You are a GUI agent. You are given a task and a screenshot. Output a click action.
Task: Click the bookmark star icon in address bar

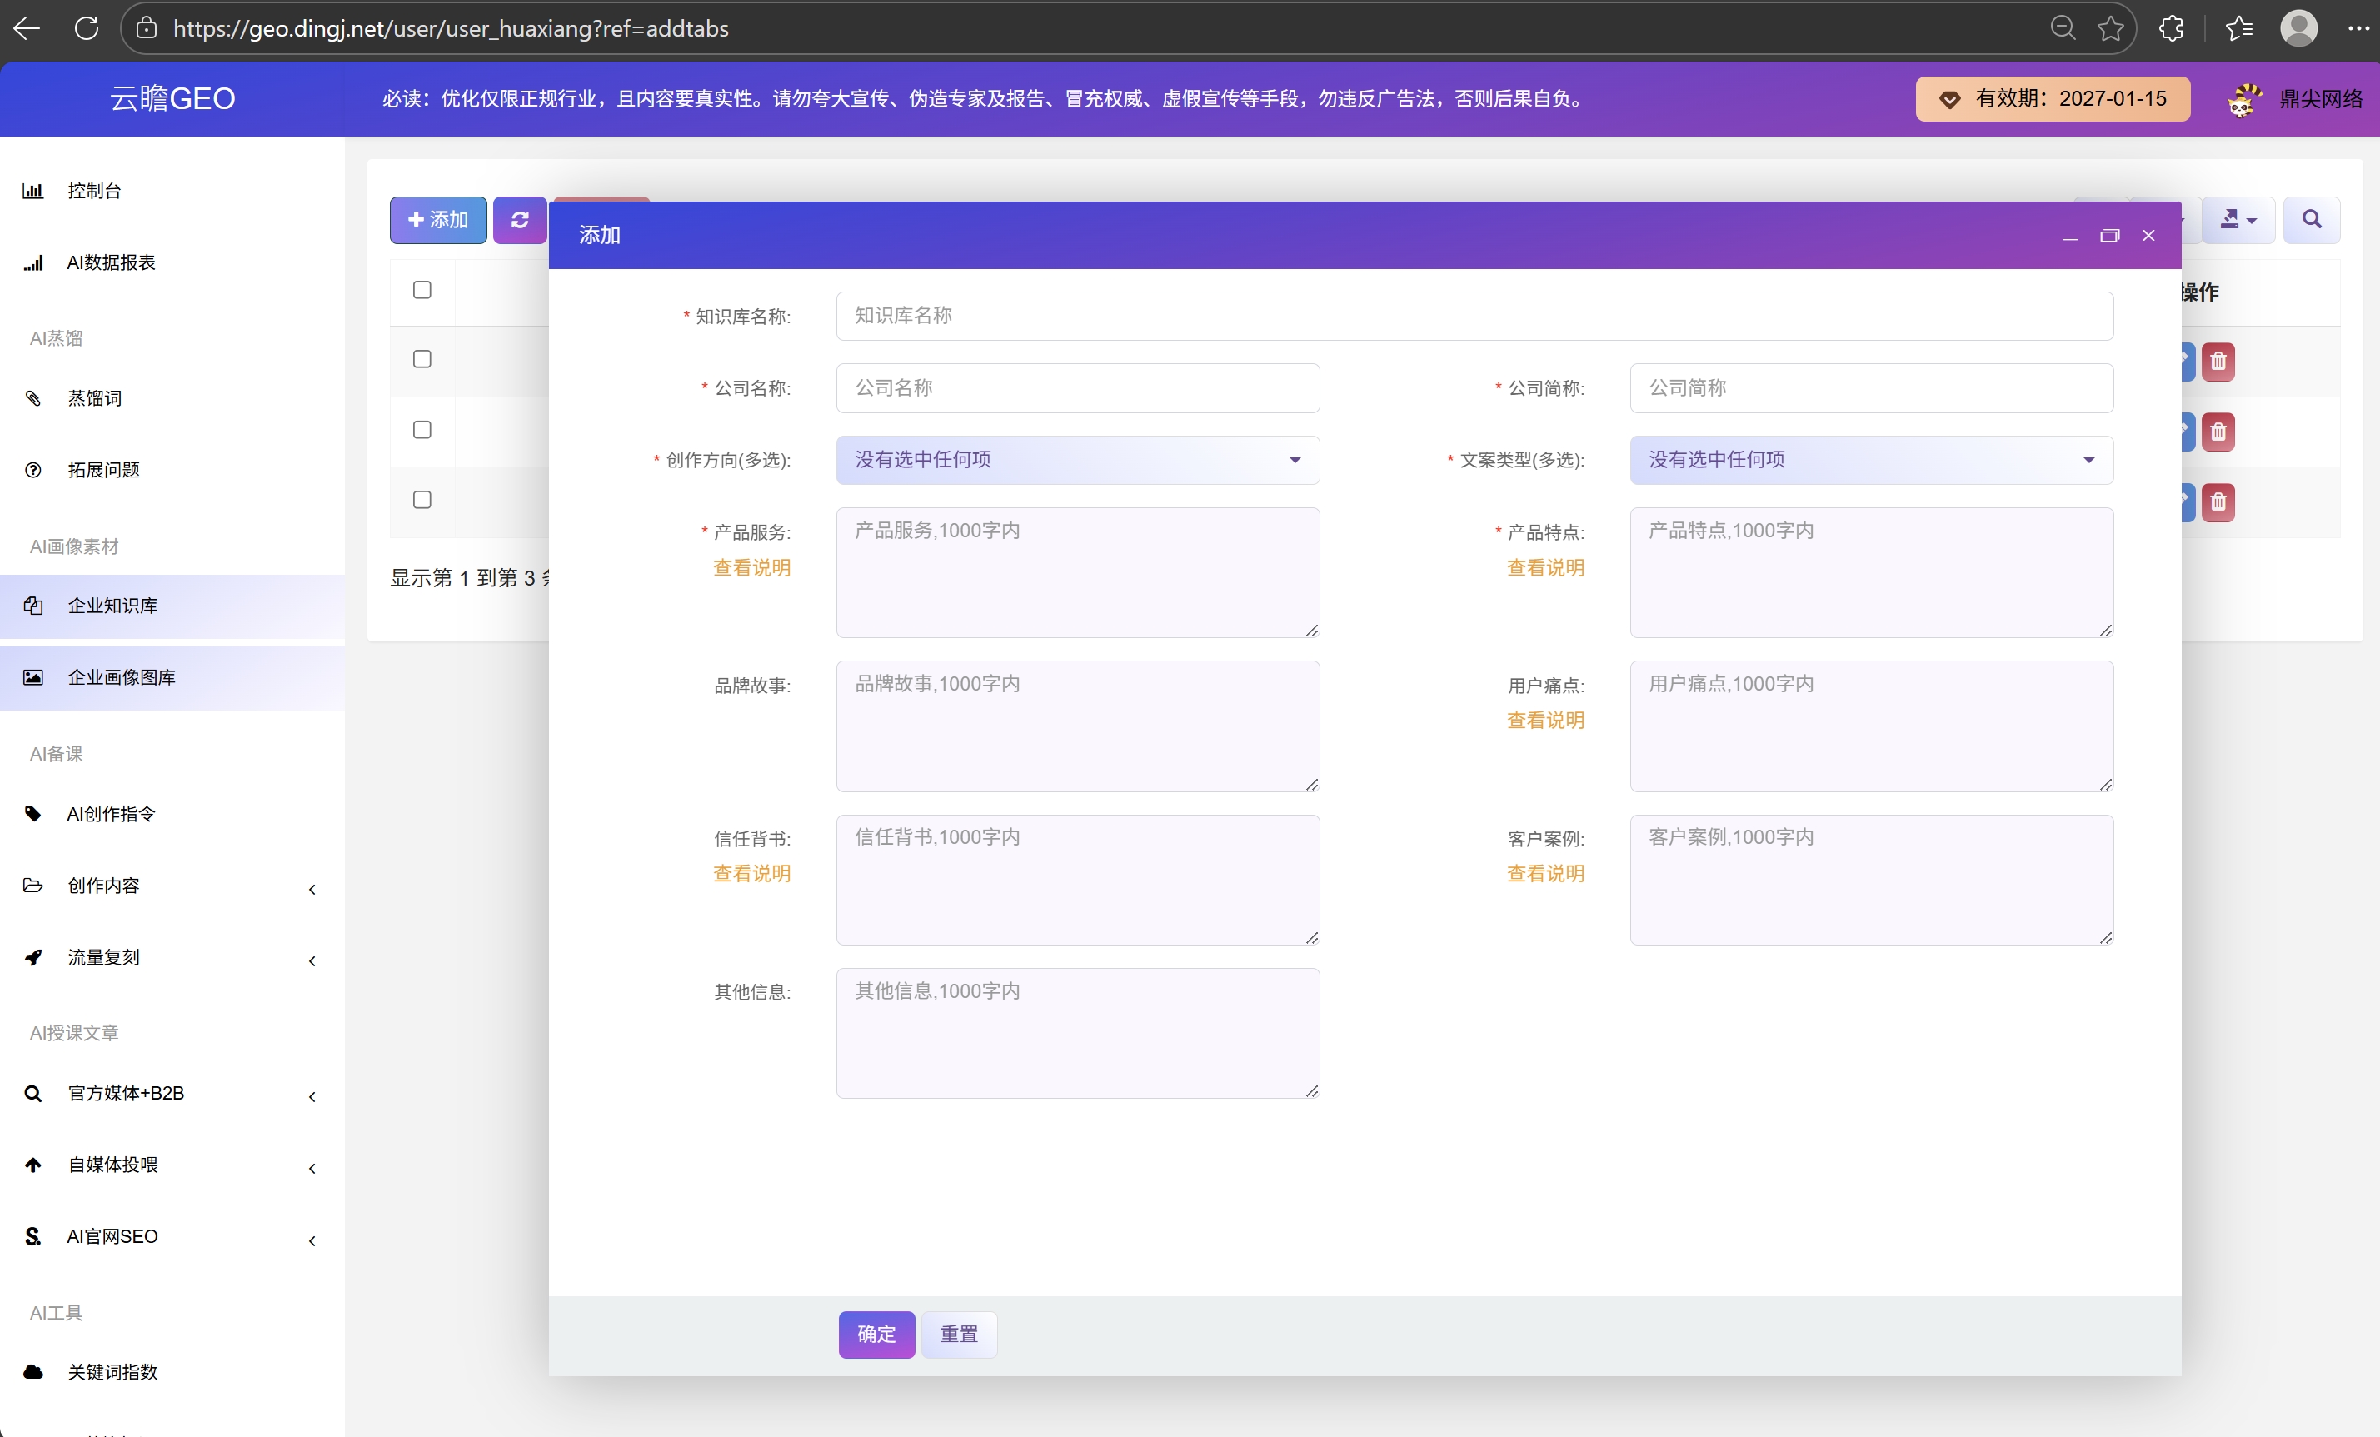2111,28
